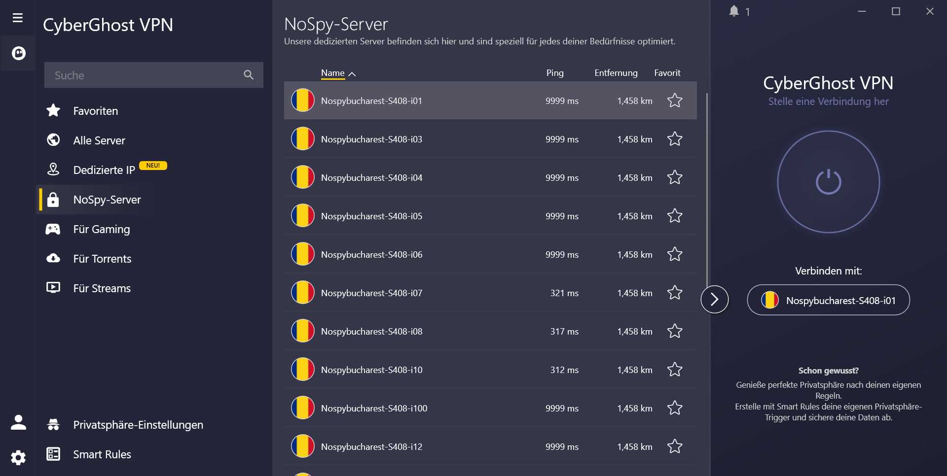Click the search magnifier icon
Image resolution: width=947 pixels, height=476 pixels.
pyautogui.click(x=249, y=75)
